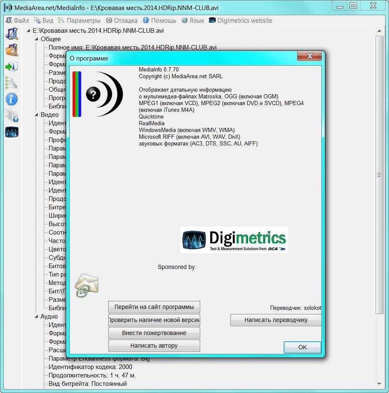This screenshot has width=389, height=393.
Task: Click the Copyright MediaArea.net SARL text
Action: click(180, 76)
